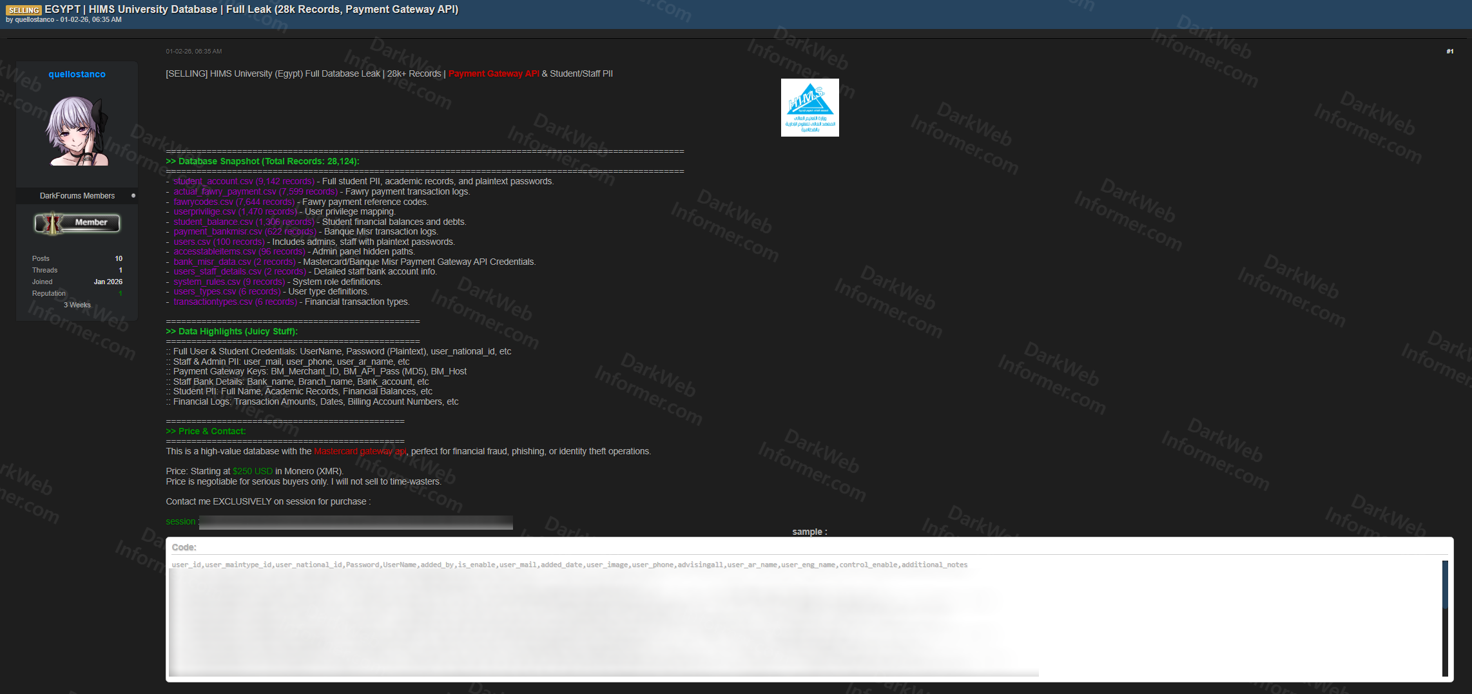Screen dimensions: 1472x694
Task: Click the author name under thread title
Action: 35,20
